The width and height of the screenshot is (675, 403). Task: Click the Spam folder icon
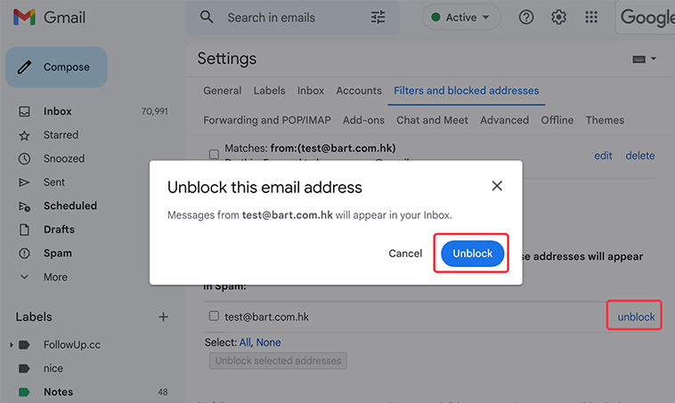click(25, 254)
